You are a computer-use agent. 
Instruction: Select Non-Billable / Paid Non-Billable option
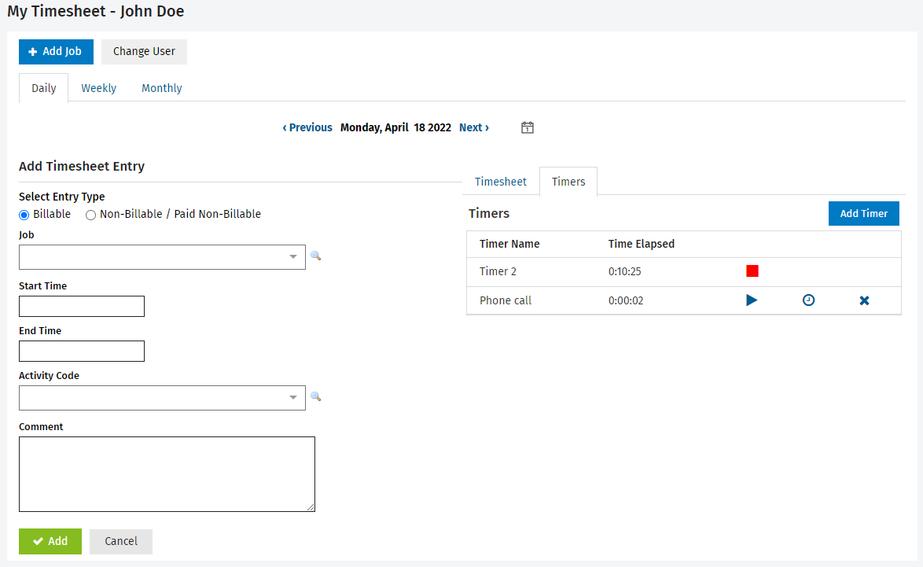click(90, 215)
